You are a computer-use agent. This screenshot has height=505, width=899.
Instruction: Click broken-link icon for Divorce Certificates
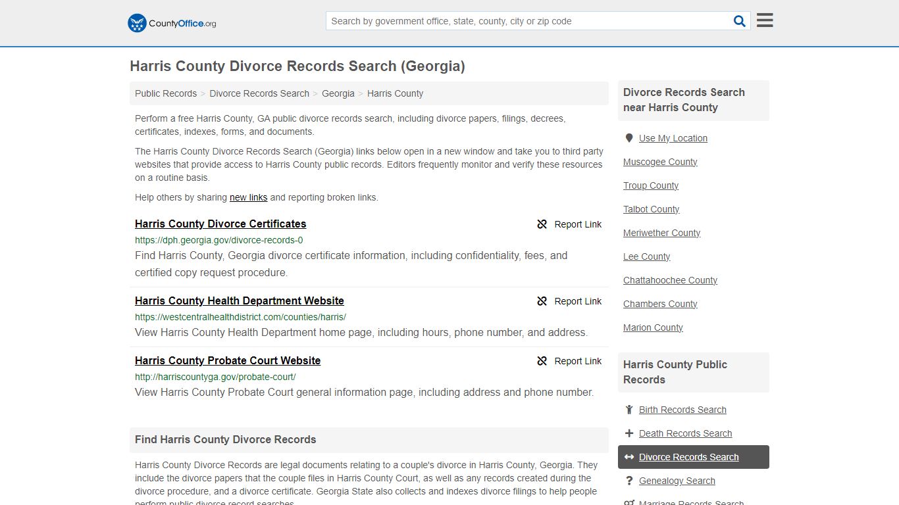point(542,224)
